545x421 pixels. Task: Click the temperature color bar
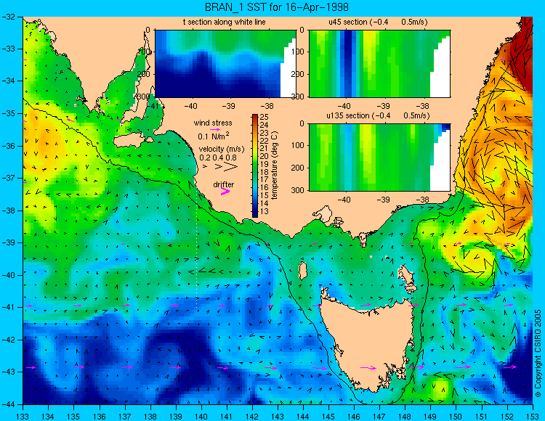pyautogui.click(x=255, y=165)
